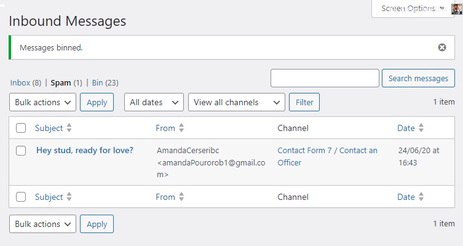Switch to the Bin view
This screenshot has width=463, height=246.
98,82
